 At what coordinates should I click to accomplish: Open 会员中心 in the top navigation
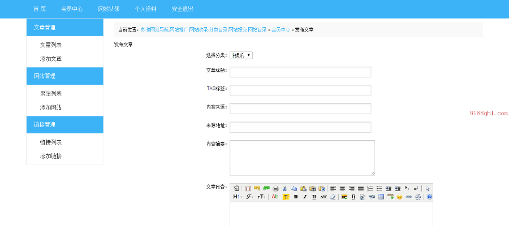(x=72, y=9)
